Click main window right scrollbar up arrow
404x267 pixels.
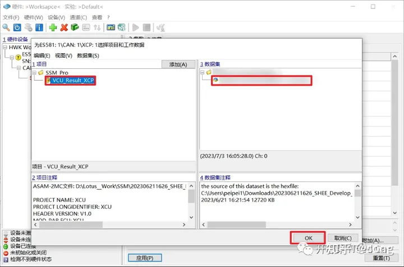[394, 57]
